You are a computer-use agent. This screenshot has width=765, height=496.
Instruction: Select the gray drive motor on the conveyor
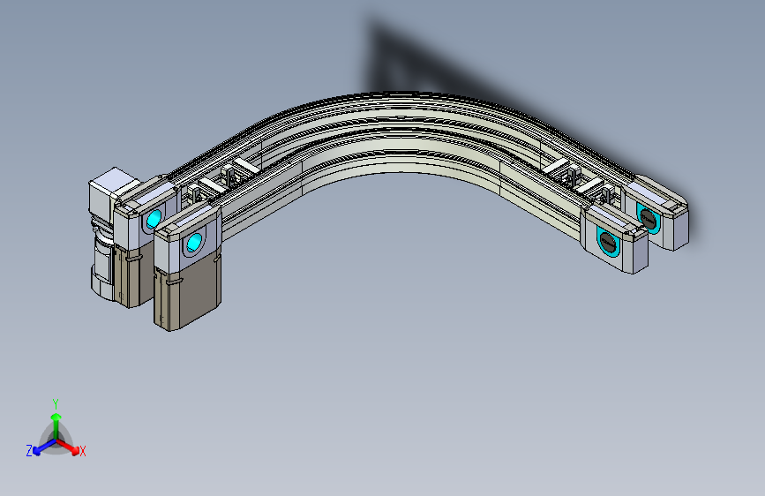(x=105, y=235)
